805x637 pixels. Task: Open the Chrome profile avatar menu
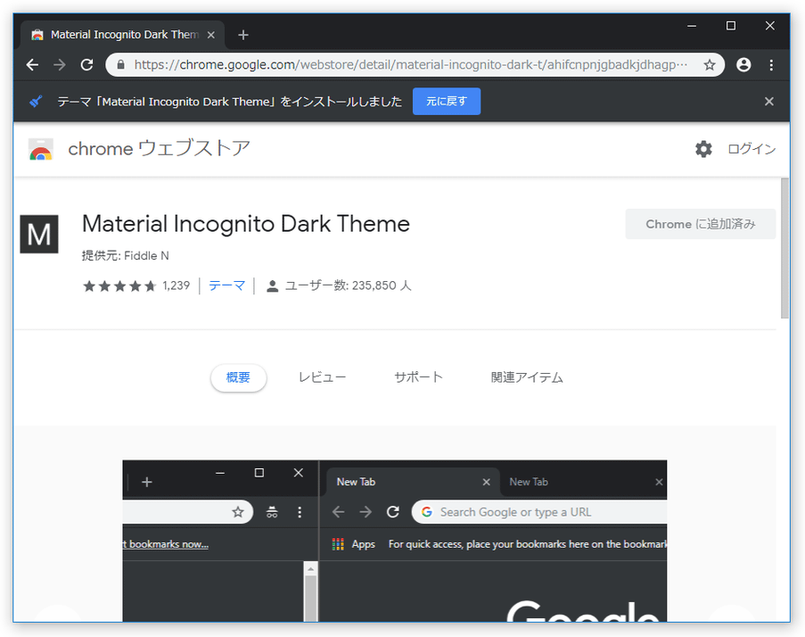point(743,65)
